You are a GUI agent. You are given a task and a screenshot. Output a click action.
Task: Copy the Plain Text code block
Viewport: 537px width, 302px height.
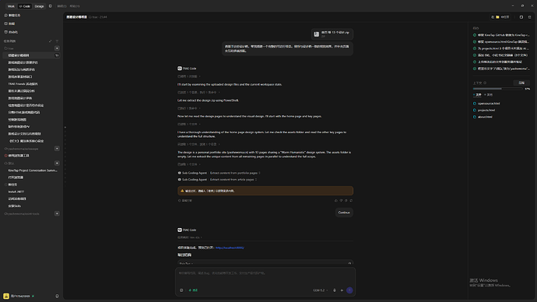(x=349, y=264)
